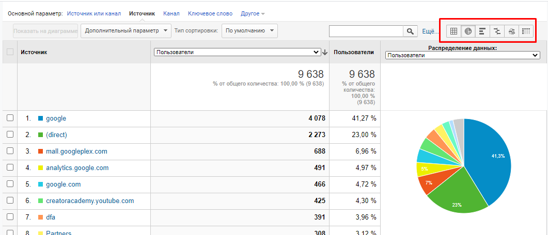Click the 466 users value

pos(320,184)
